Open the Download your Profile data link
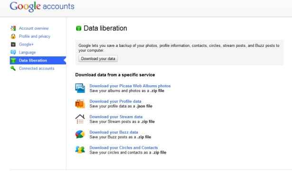The image size is (292, 171). (x=115, y=101)
